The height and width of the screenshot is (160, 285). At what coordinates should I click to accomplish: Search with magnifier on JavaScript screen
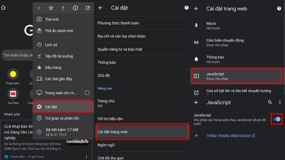(x=270, y=102)
